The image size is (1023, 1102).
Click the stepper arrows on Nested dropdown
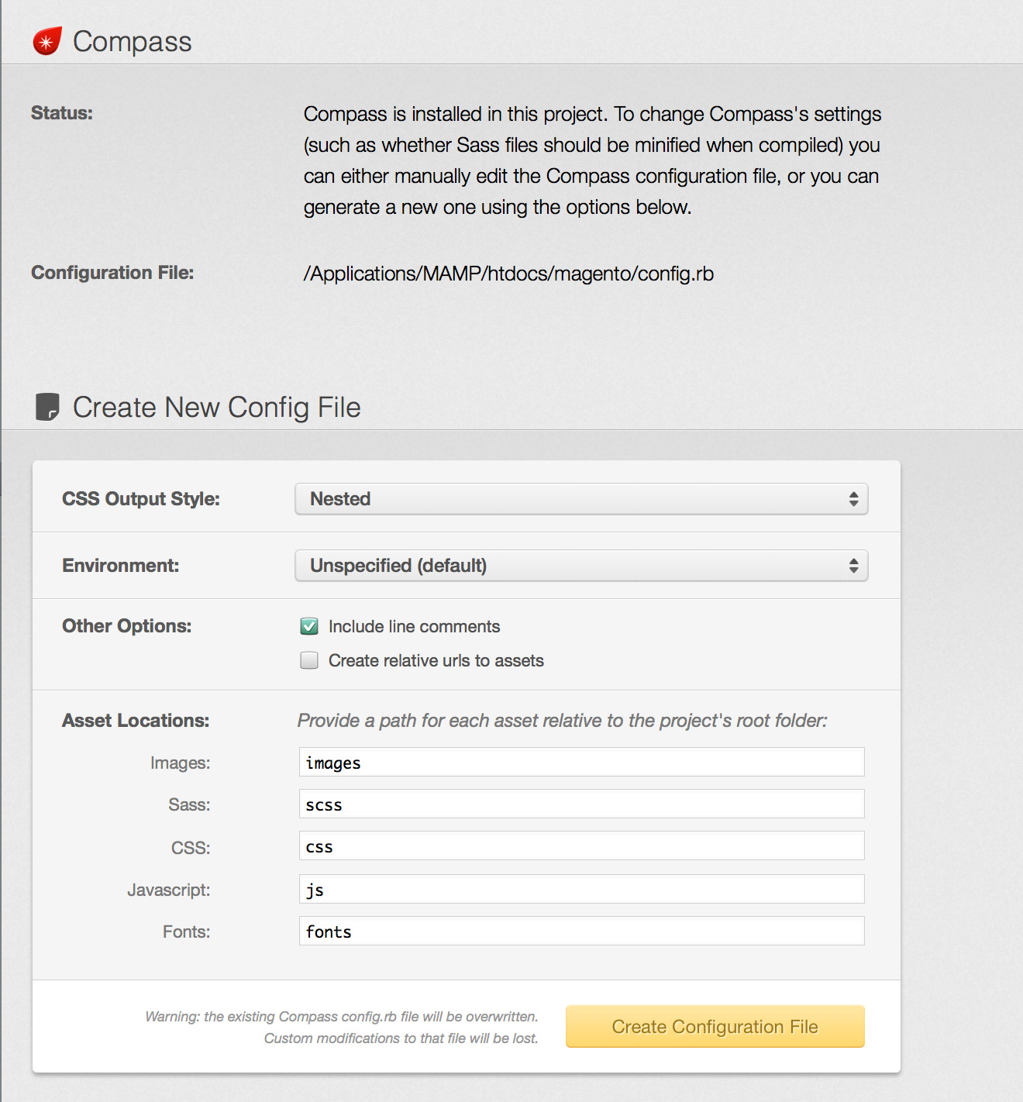pos(853,499)
